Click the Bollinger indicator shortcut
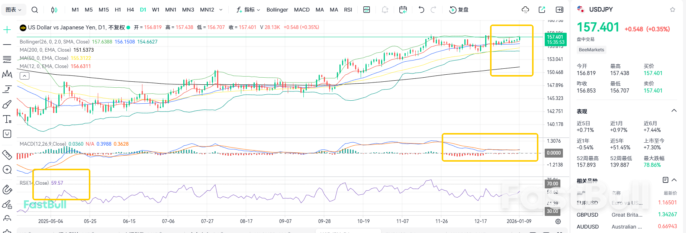Viewport: 686px width, 233px height. 277,10
